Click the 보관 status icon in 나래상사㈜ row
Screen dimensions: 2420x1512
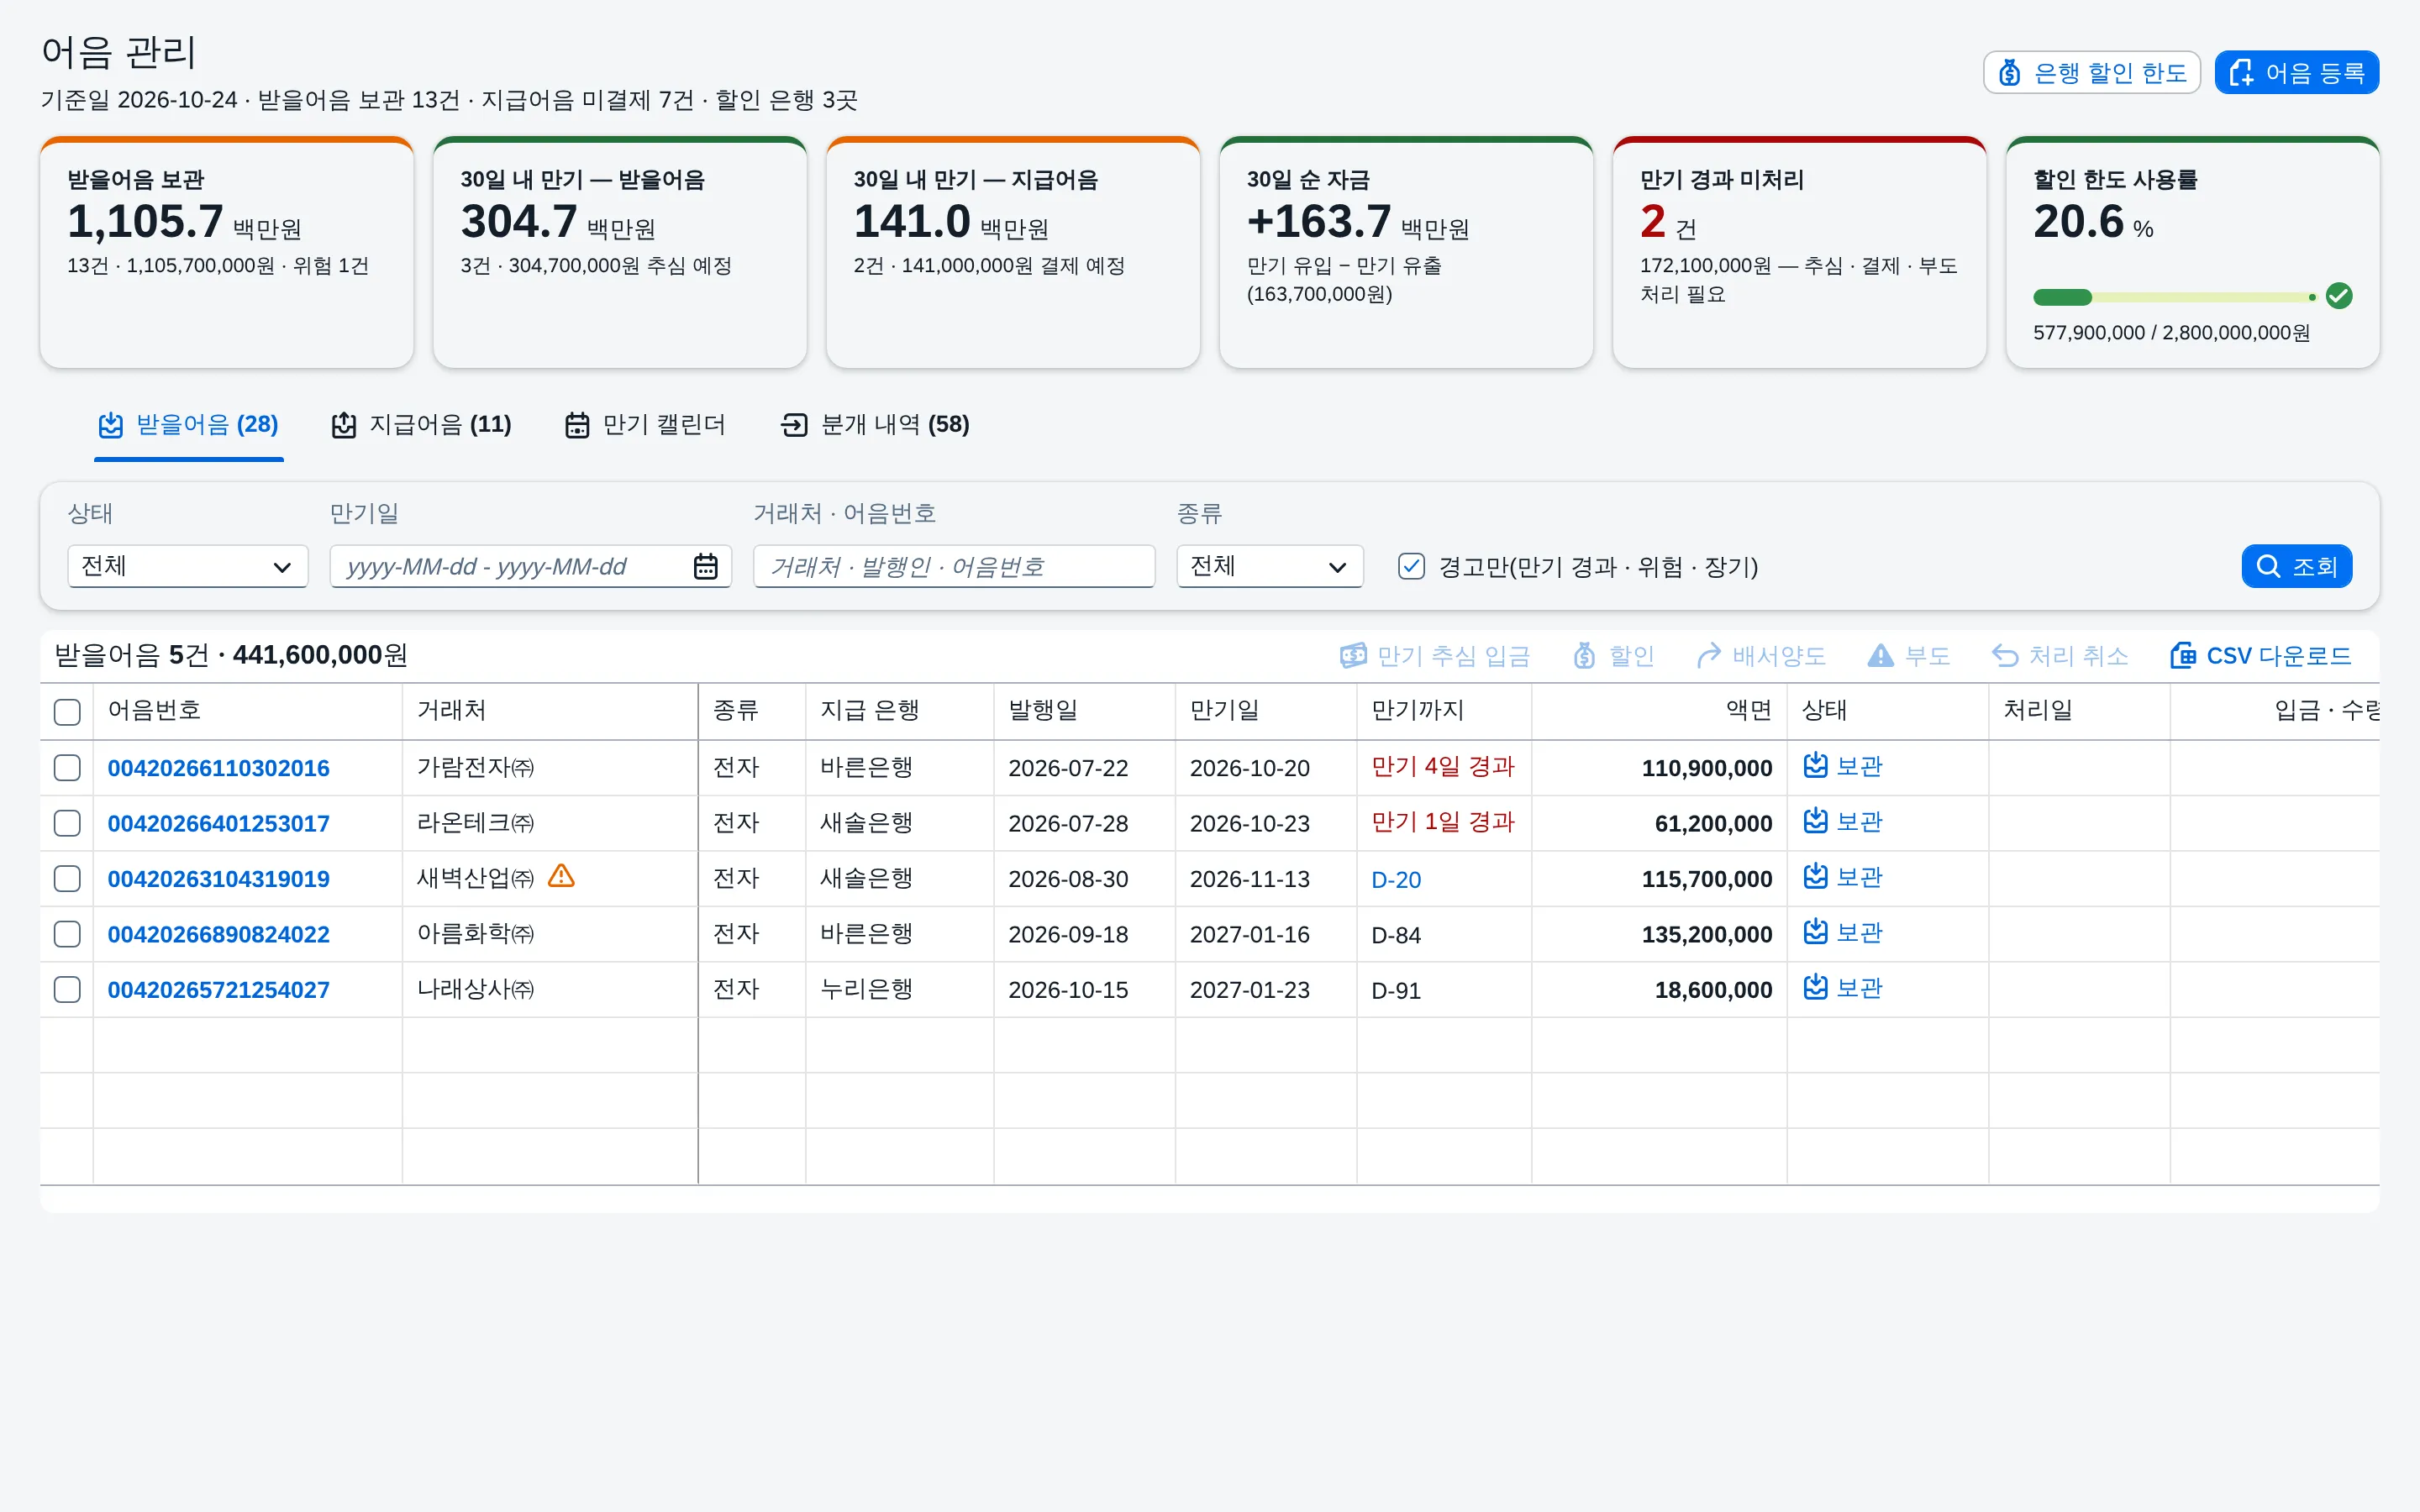coord(1816,988)
